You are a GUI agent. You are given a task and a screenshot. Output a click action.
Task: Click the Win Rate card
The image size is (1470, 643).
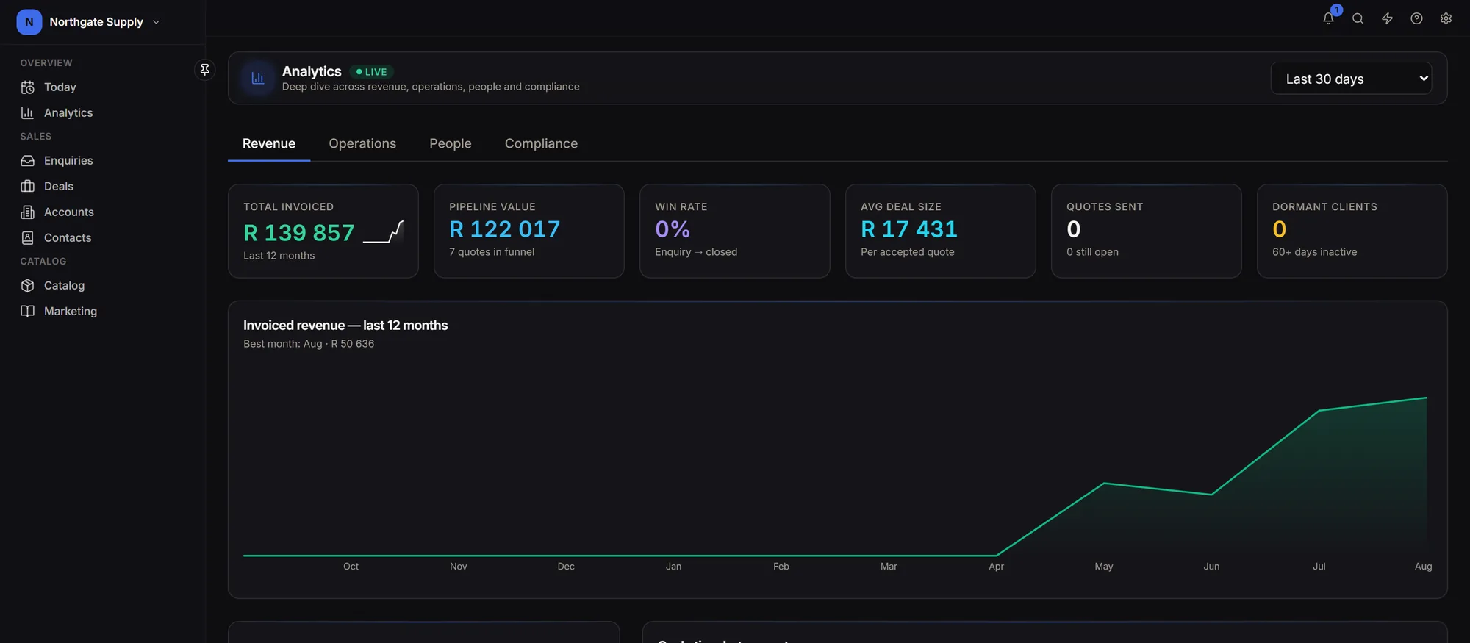point(735,231)
